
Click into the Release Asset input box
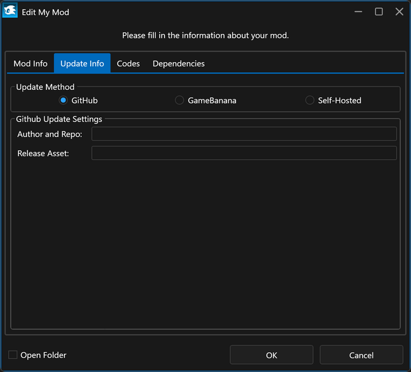[x=243, y=153]
